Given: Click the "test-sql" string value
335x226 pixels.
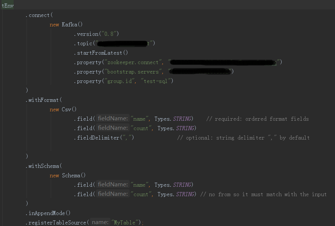Looking at the screenshot, I should coord(157,81).
